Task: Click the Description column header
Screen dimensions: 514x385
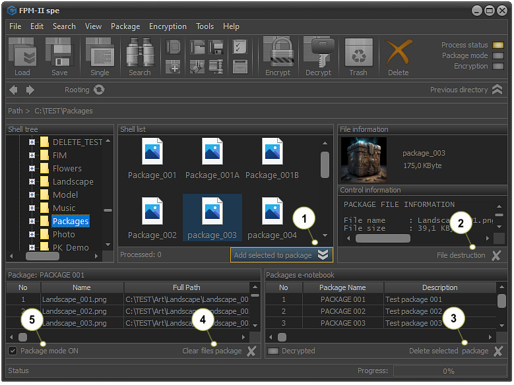Action: coord(439,287)
